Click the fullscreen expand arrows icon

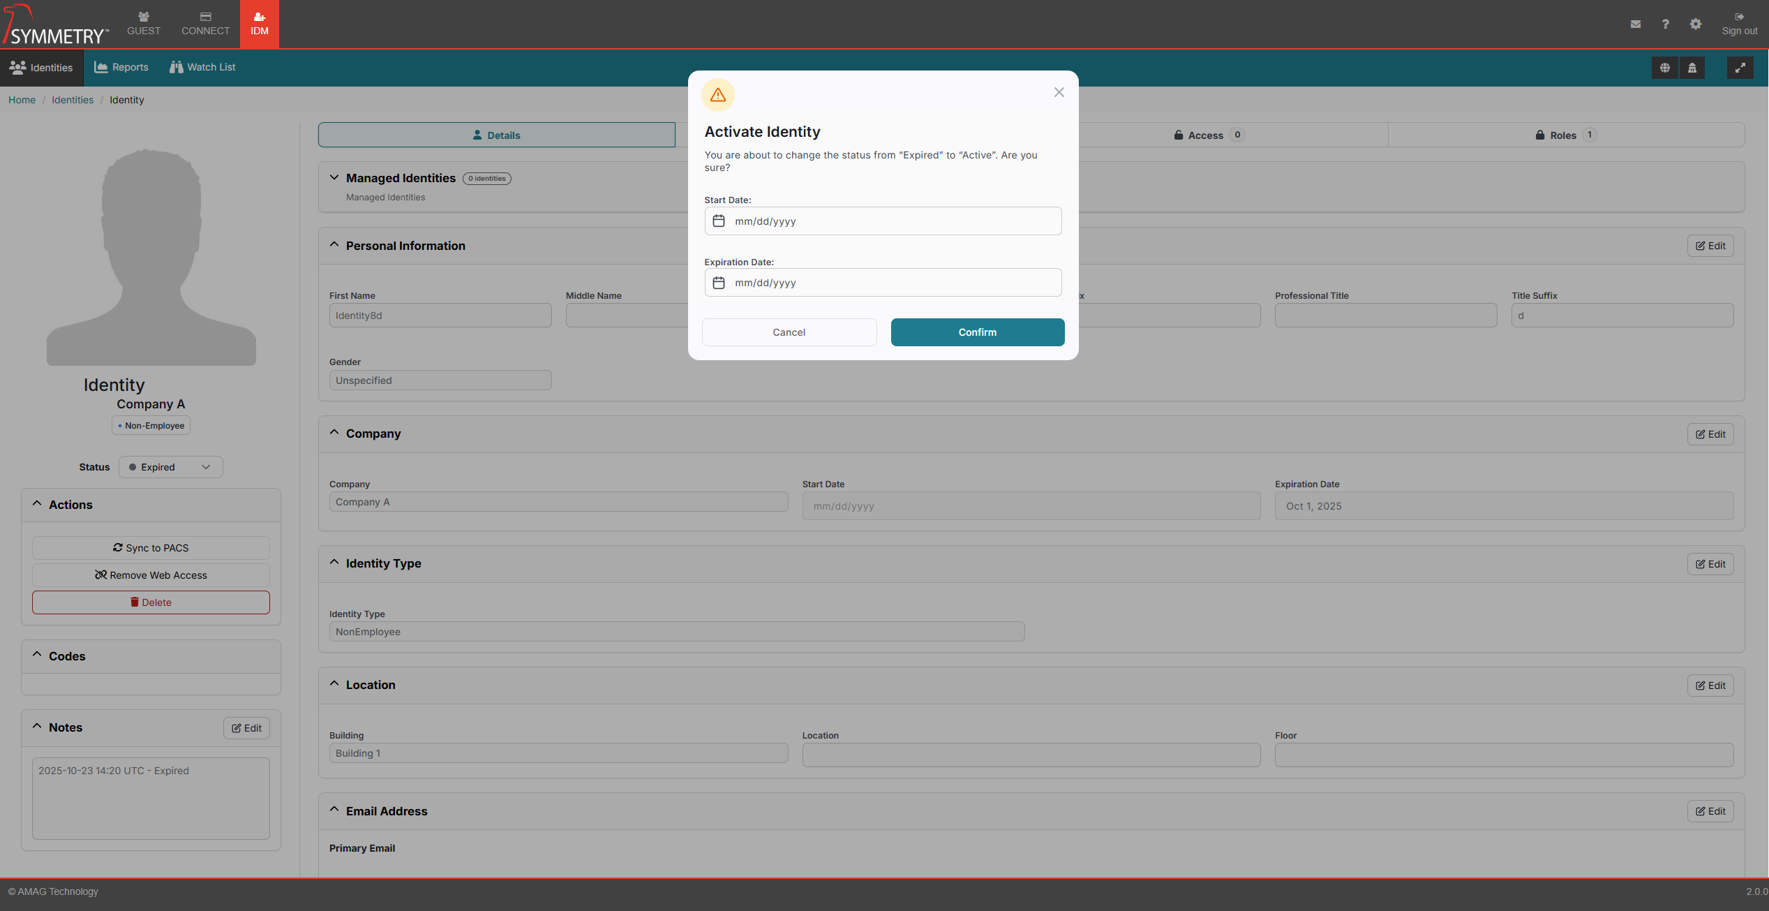(1740, 68)
